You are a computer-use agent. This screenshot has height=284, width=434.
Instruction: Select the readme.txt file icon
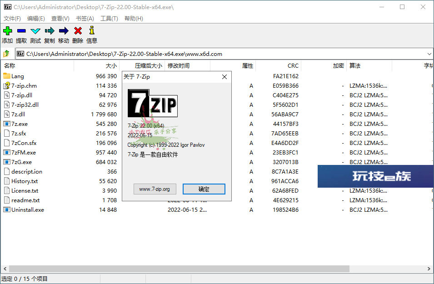tap(7, 200)
